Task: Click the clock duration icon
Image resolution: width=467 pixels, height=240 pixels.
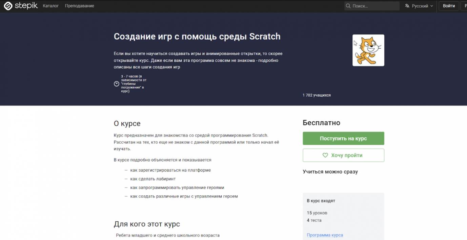Action: click(x=117, y=83)
